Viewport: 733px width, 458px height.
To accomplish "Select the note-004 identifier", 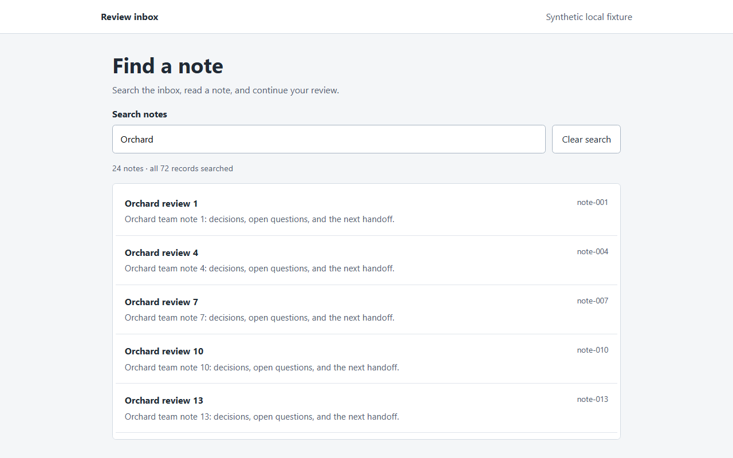I will pyautogui.click(x=593, y=251).
